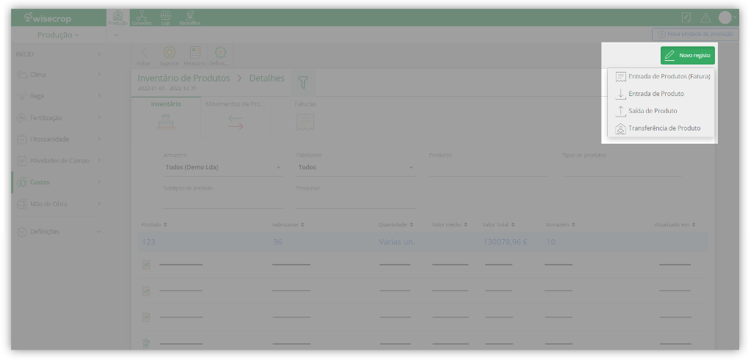Open the Fabricante Todos dropdown

pos(355,168)
